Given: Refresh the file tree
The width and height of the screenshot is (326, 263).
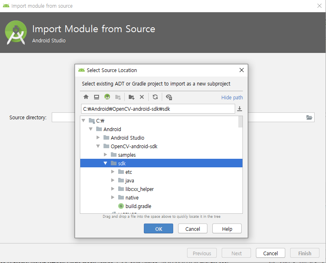Looking at the screenshot, I should coord(155,97).
